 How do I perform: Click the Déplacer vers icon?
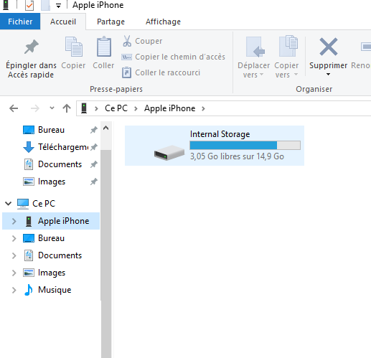coord(255,47)
